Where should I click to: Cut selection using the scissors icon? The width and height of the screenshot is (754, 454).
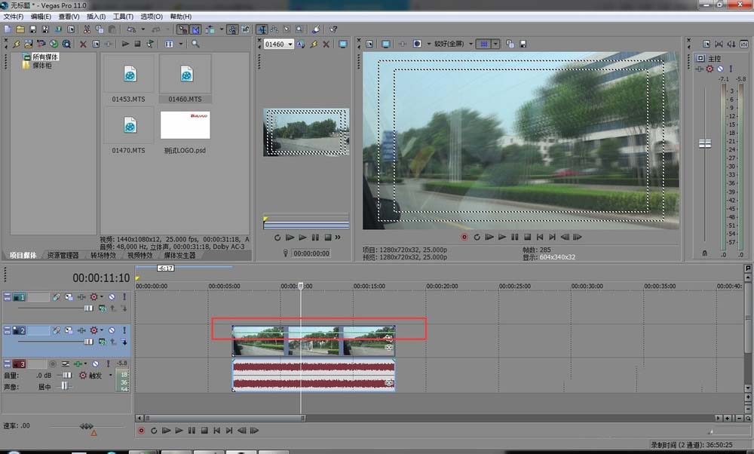point(87,29)
